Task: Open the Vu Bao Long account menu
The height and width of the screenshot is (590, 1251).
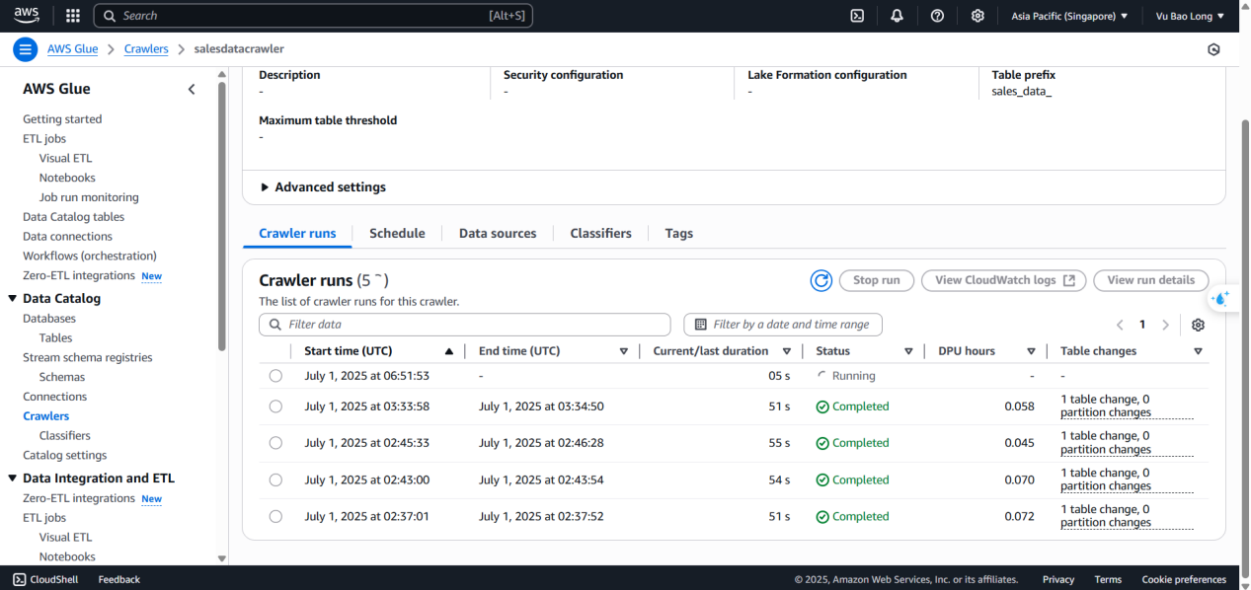Action: (x=1190, y=16)
